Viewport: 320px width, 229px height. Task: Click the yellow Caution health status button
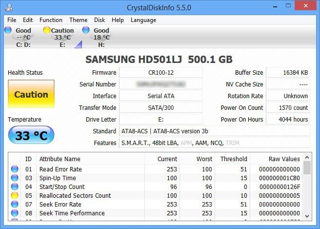point(31,95)
